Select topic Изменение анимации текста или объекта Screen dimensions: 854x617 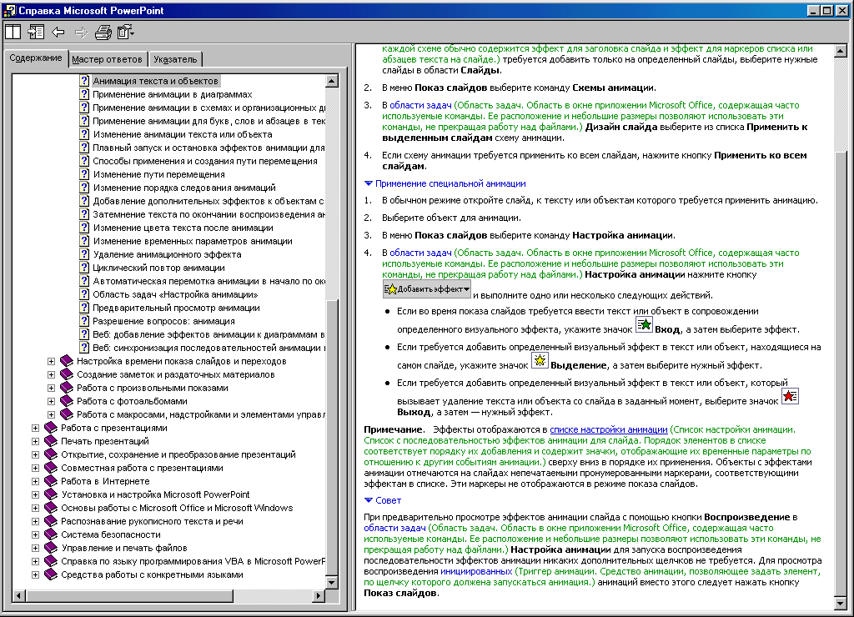click(183, 134)
